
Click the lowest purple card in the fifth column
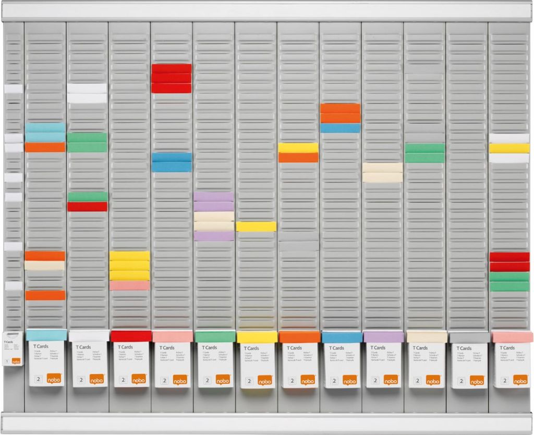click(214, 236)
